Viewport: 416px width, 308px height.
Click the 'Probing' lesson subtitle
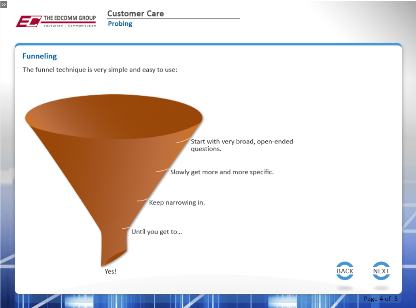tap(120, 24)
